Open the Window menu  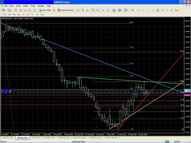tap(41, 6)
